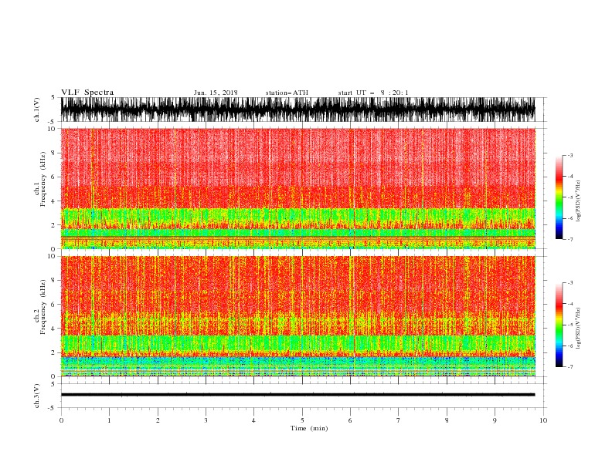Click the ch.1 voltage waveform trace

pos(297,110)
